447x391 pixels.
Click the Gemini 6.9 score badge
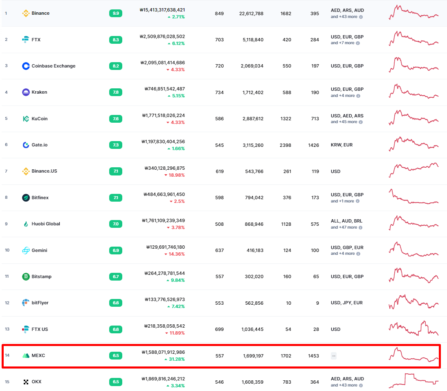[x=116, y=250]
